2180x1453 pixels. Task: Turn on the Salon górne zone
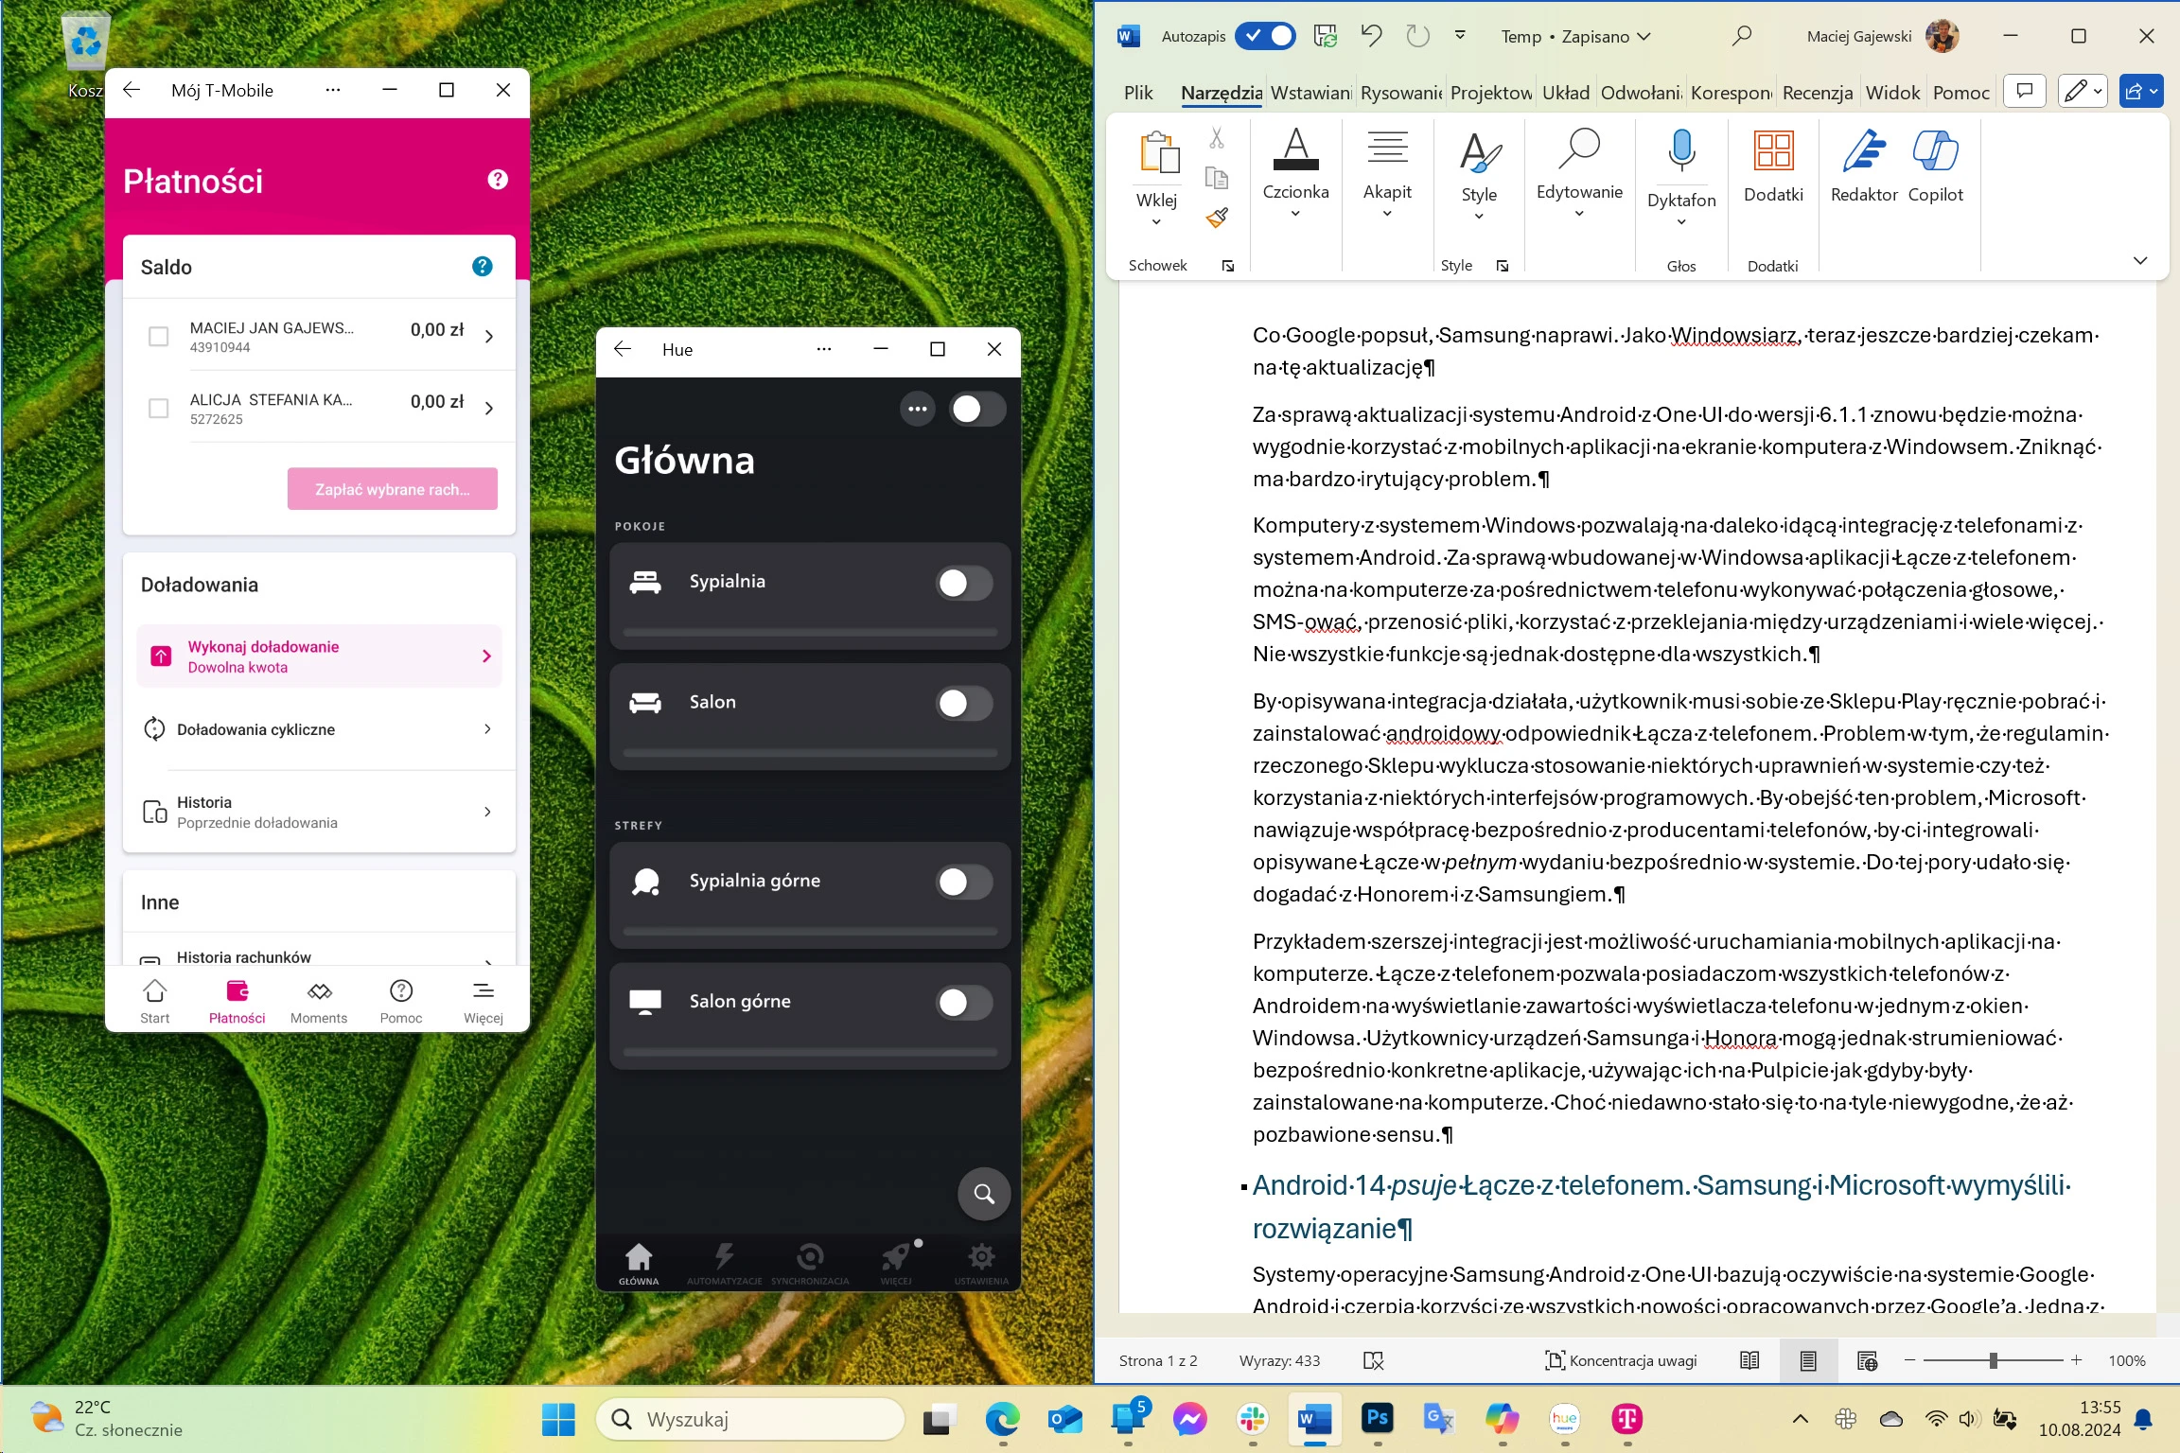964,1003
